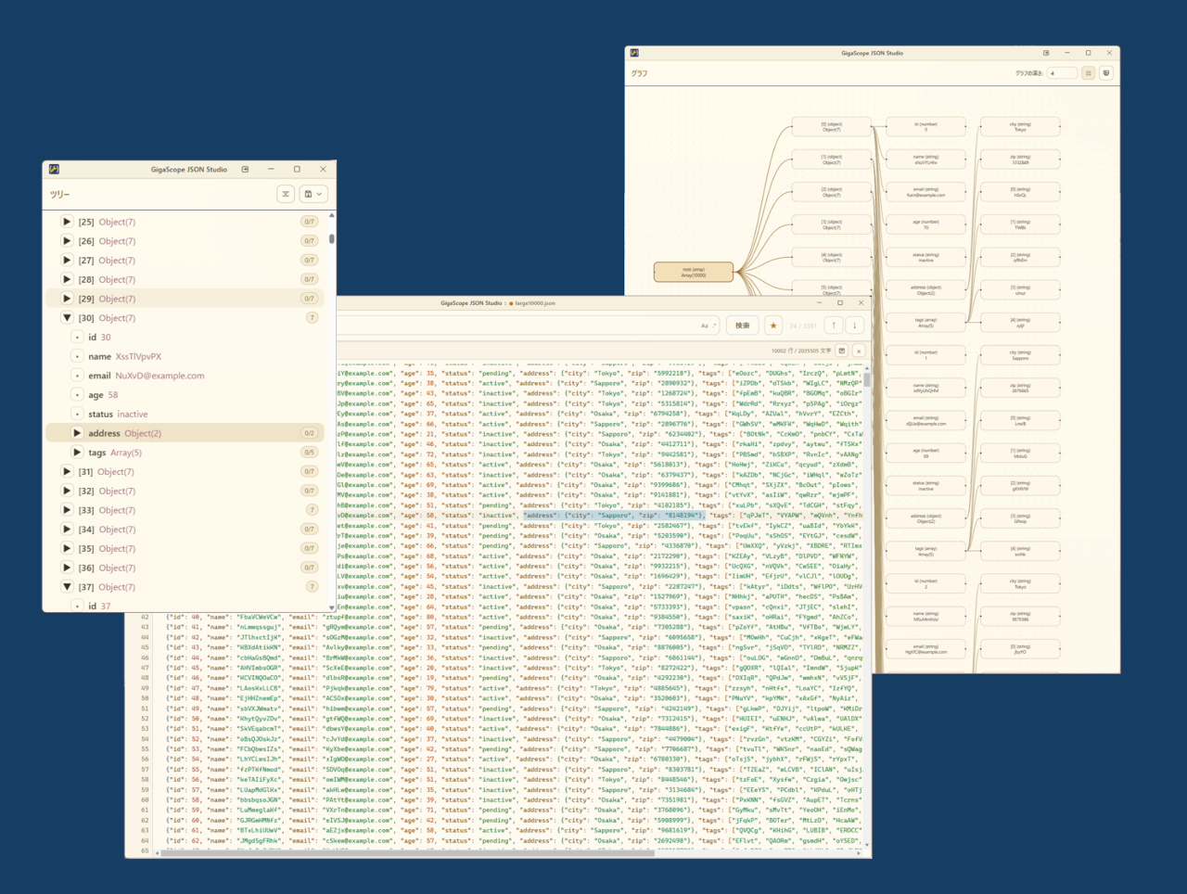
Task: Click tree scrollbar up arrow
Action: [331, 215]
